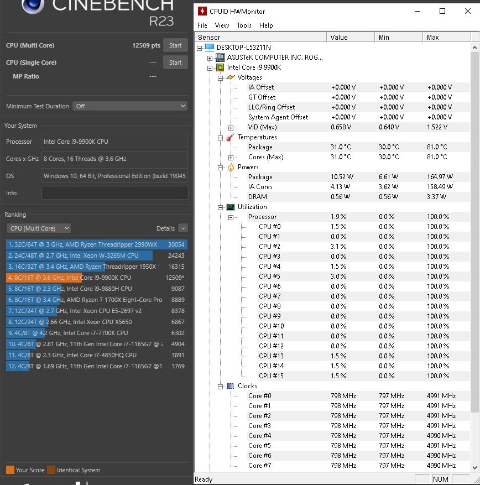Click the HWMonitor scrollbar up arrow
Screen dimensions: 480x485
pos(474,48)
